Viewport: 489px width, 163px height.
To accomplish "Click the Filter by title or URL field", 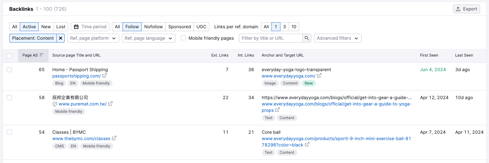I will (270, 38).
